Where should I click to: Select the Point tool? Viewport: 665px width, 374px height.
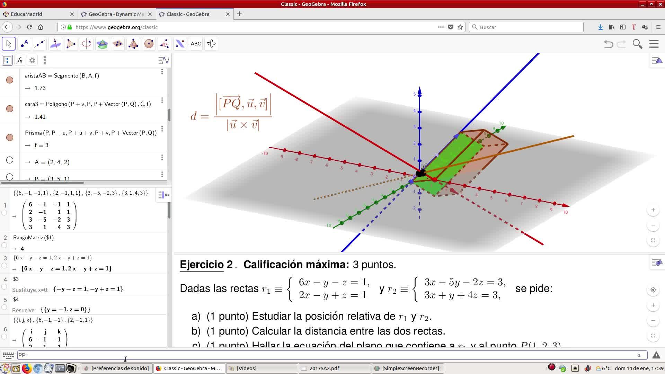(24, 44)
